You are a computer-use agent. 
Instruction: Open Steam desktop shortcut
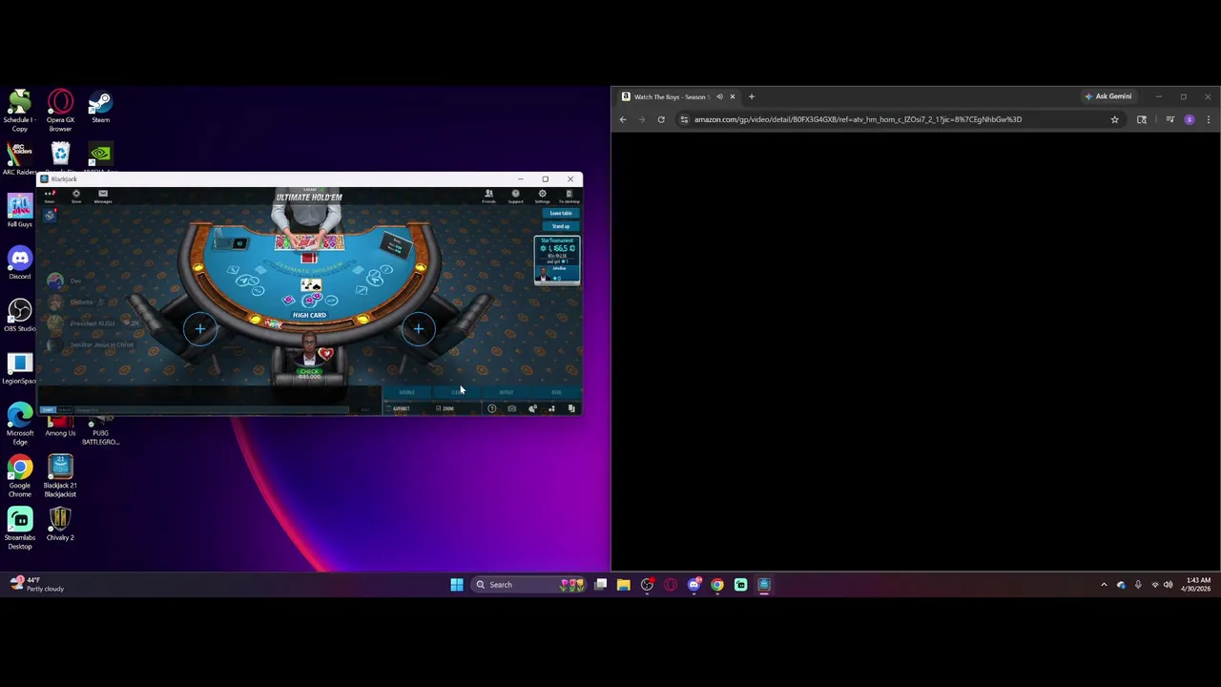coord(100,107)
